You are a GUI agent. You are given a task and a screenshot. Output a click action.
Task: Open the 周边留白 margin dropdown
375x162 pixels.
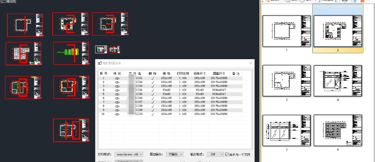175,155
